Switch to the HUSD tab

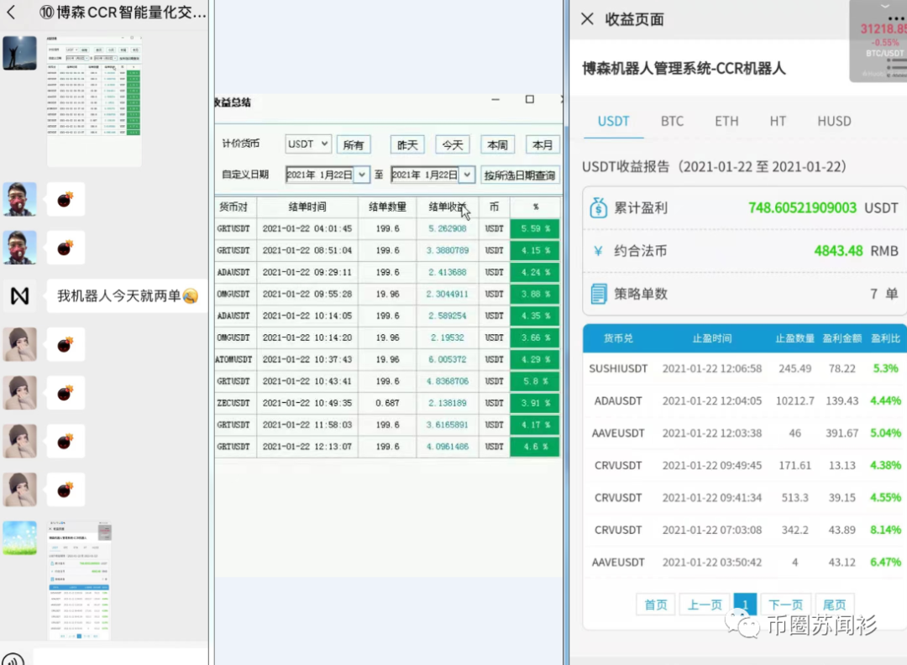[834, 121]
